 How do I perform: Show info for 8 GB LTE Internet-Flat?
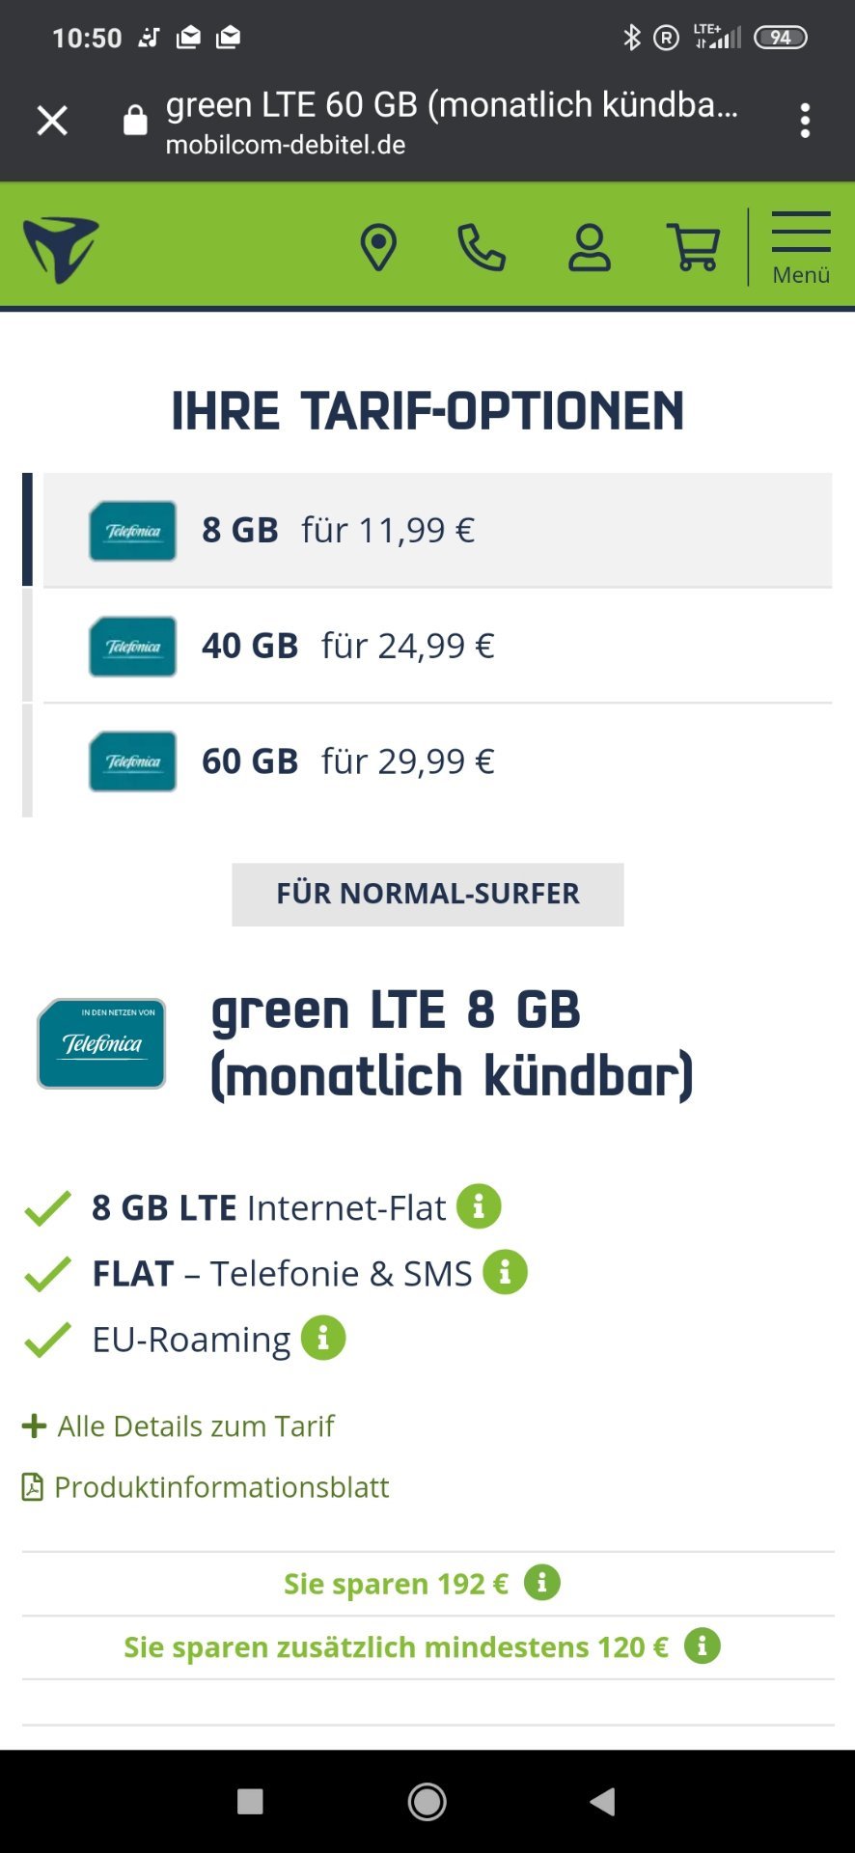(479, 1206)
